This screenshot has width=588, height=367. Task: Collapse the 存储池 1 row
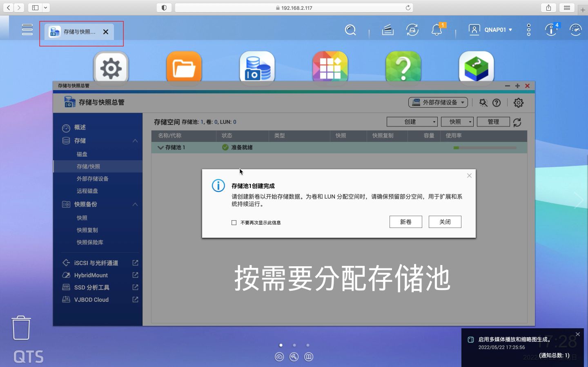[x=160, y=148]
